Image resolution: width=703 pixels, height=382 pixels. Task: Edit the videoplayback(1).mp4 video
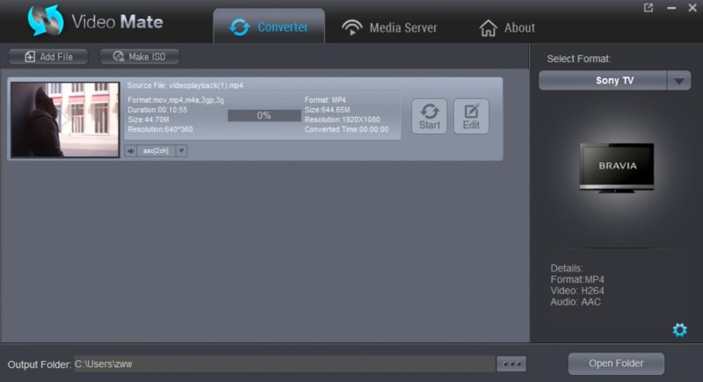click(471, 116)
